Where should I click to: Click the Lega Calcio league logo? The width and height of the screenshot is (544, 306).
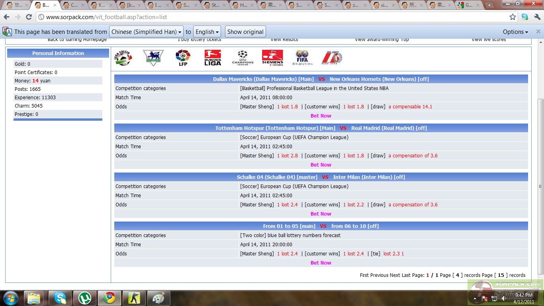tap(123, 58)
